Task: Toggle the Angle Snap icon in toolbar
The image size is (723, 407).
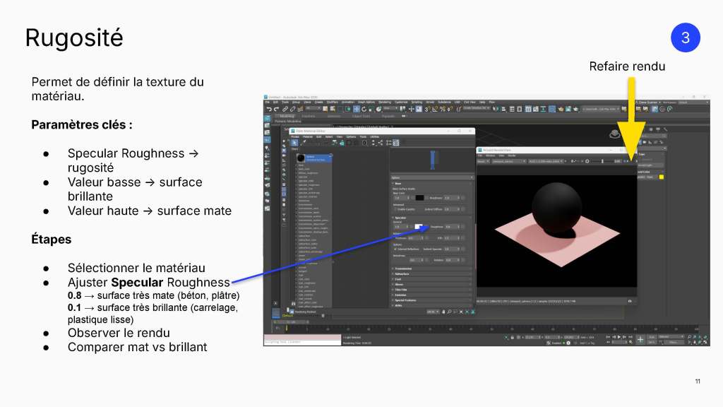Action: [x=434, y=109]
